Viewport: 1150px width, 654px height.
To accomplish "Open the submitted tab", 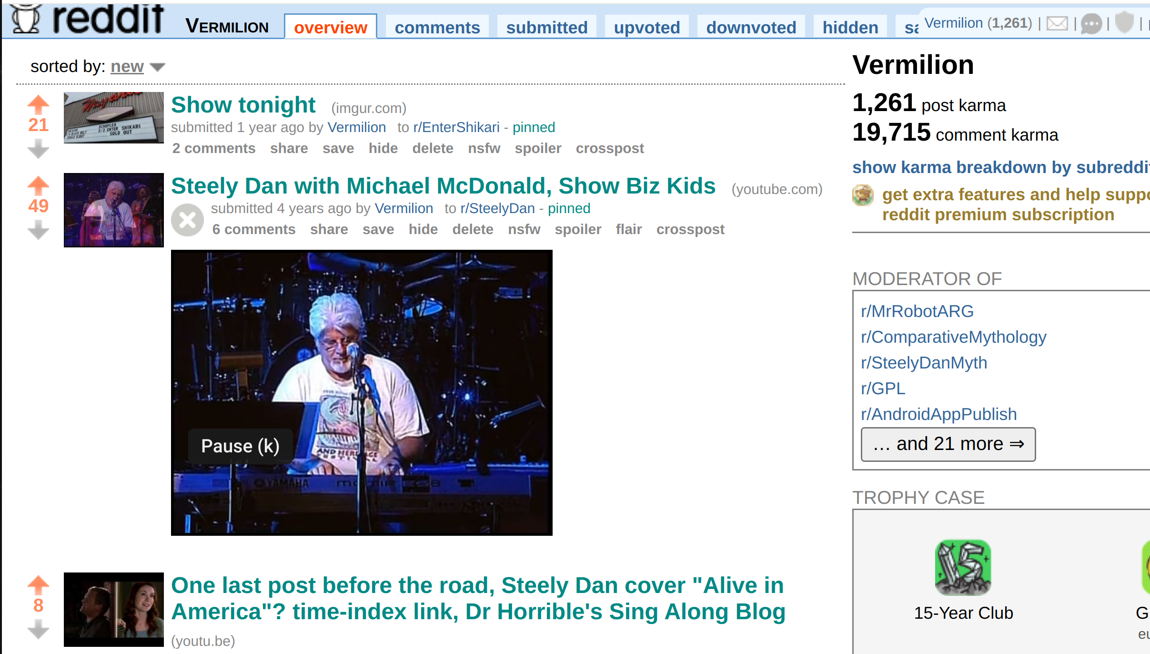I will [547, 28].
